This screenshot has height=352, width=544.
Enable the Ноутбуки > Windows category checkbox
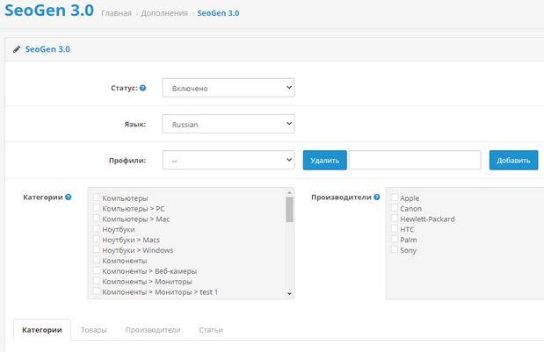point(97,250)
